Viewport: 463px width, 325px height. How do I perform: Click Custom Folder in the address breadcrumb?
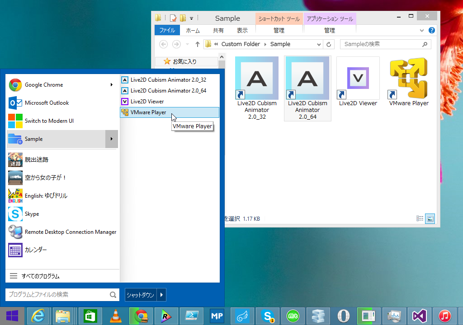pos(241,44)
